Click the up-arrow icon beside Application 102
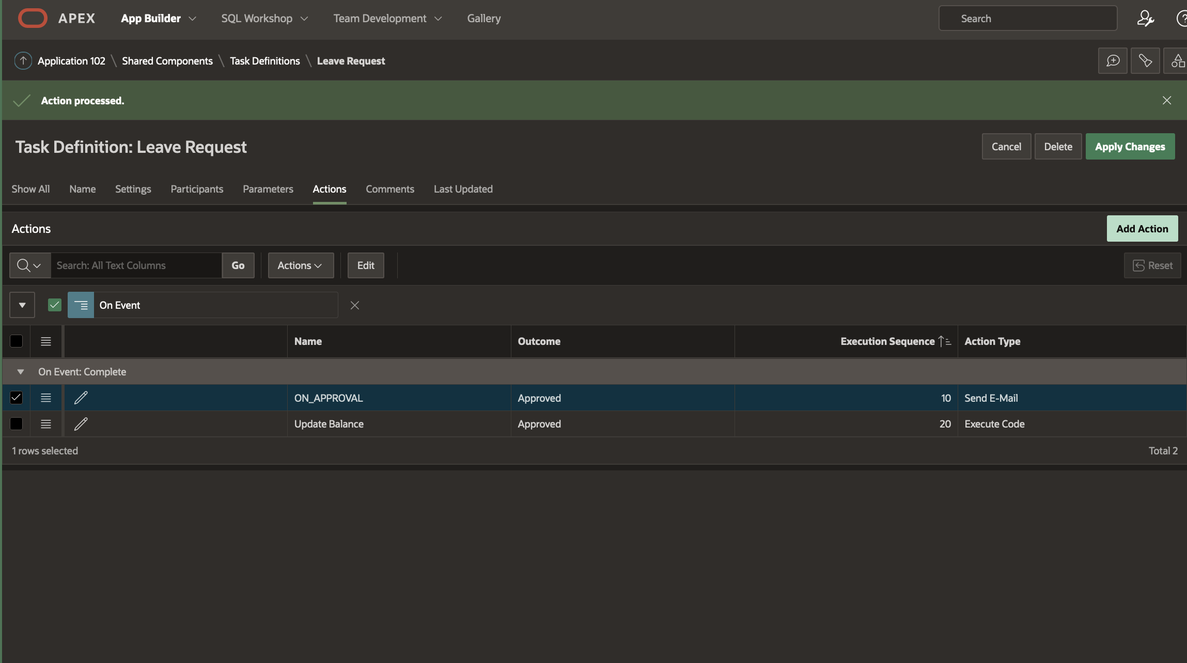This screenshot has width=1187, height=663. (x=23, y=61)
